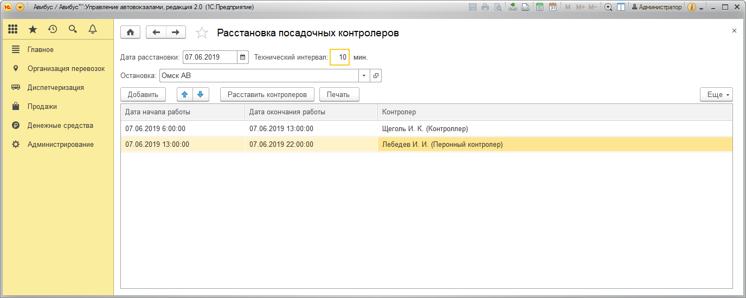Screen dimensions: 746x298
Task: Click the Технический интервал minutes field
Action: [x=340, y=57]
